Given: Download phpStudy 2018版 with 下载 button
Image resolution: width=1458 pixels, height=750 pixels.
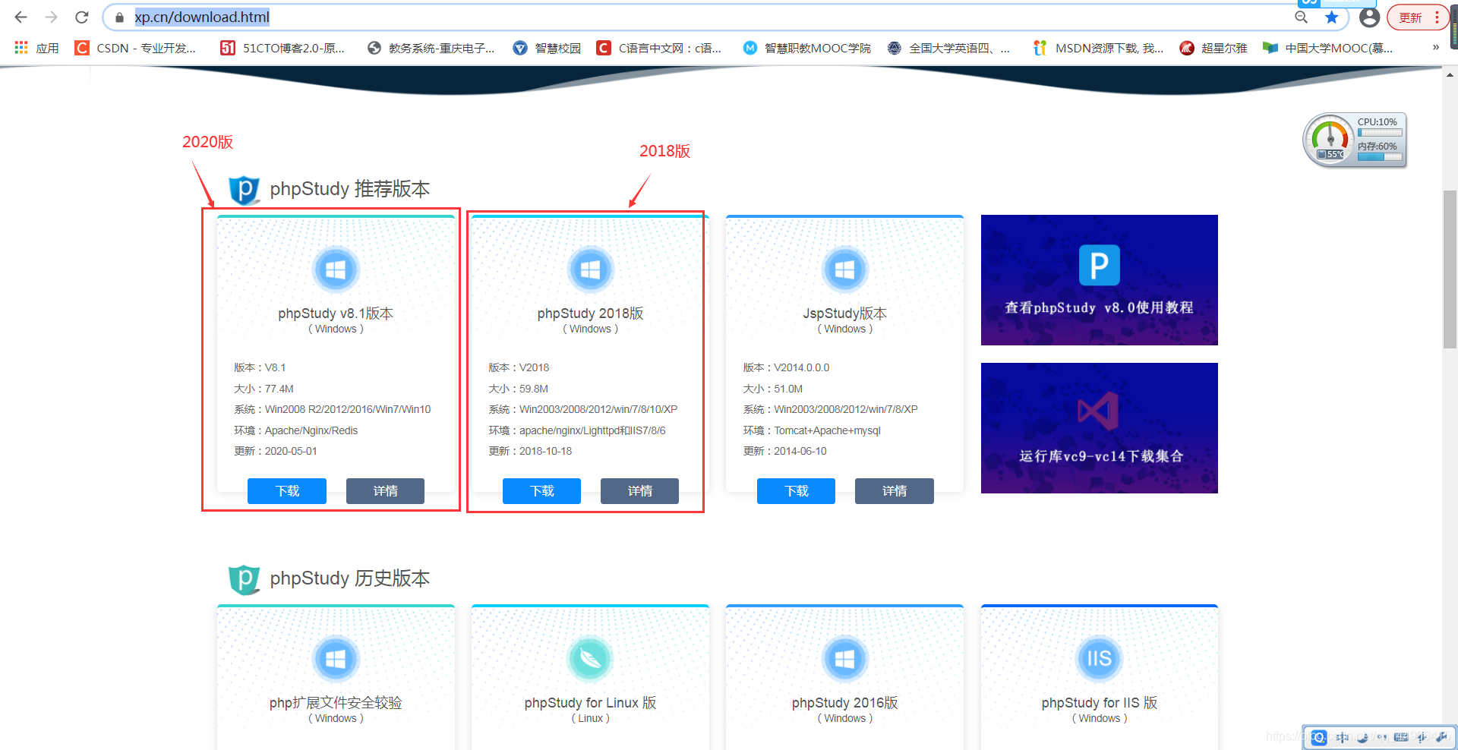Looking at the screenshot, I should pos(541,491).
